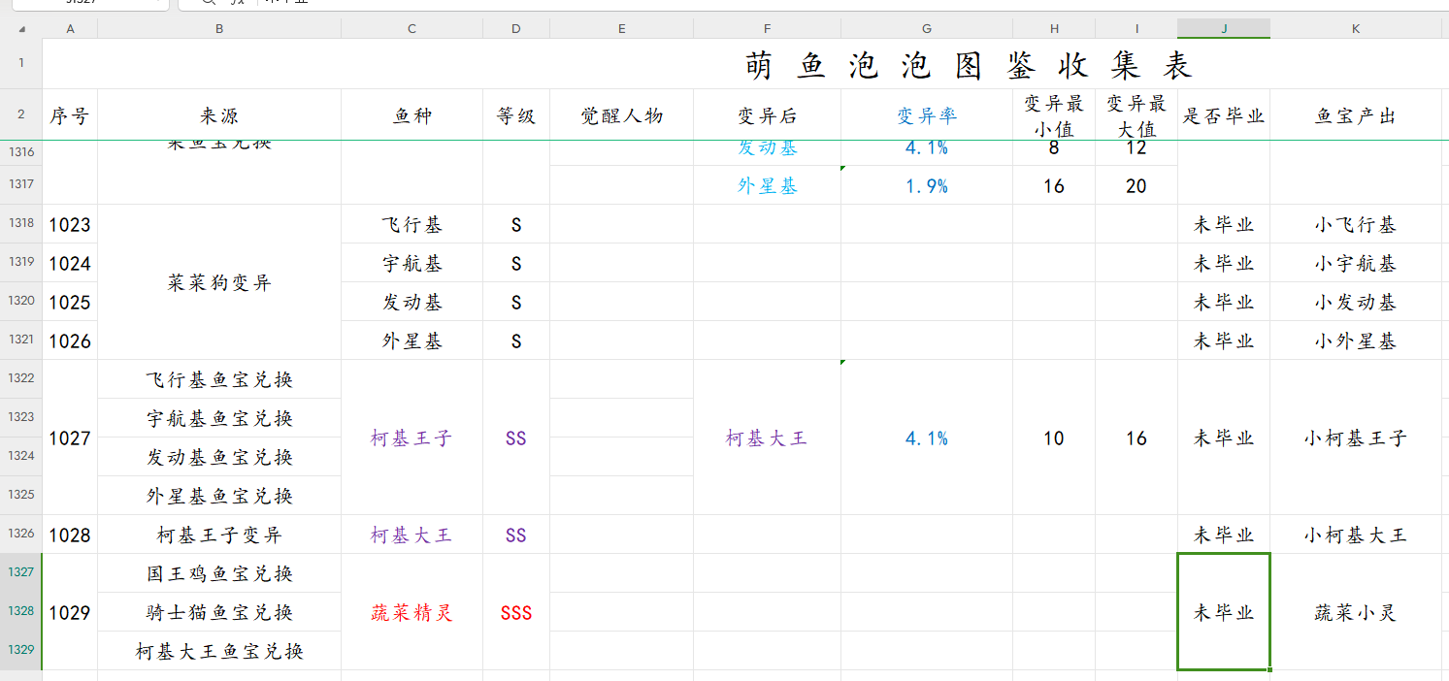Click the 发动基鱼宝兑换 source cell
The width and height of the screenshot is (1449, 681).
pos(219,457)
